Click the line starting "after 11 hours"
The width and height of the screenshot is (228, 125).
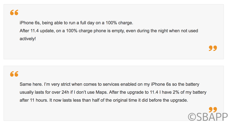[x=104, y=100]
